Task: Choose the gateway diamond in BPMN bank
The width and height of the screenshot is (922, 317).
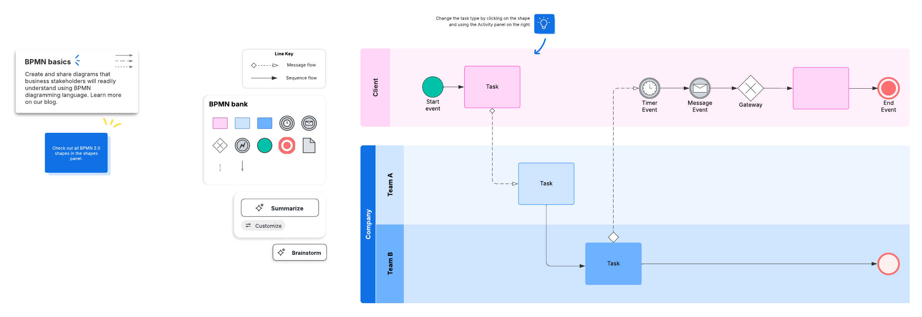Action: (x=220, y=145)
